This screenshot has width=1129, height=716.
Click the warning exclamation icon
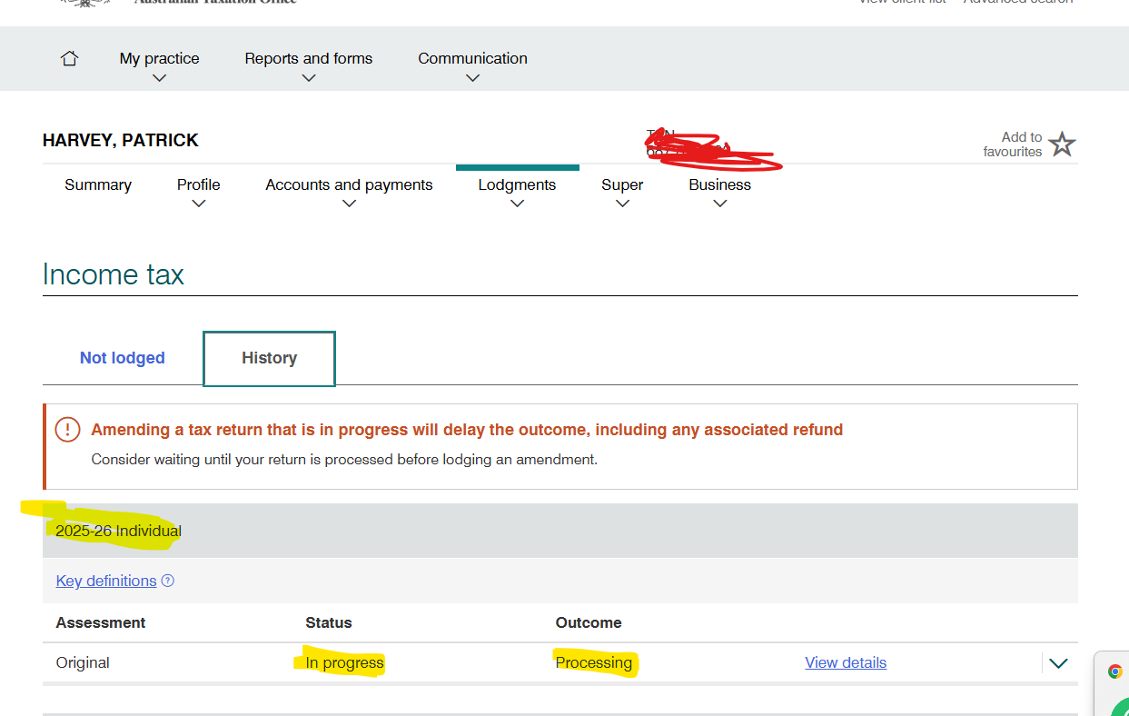[x=67, y=430]
